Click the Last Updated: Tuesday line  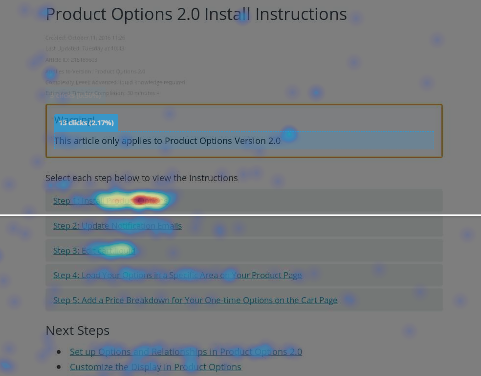(85, 48)
